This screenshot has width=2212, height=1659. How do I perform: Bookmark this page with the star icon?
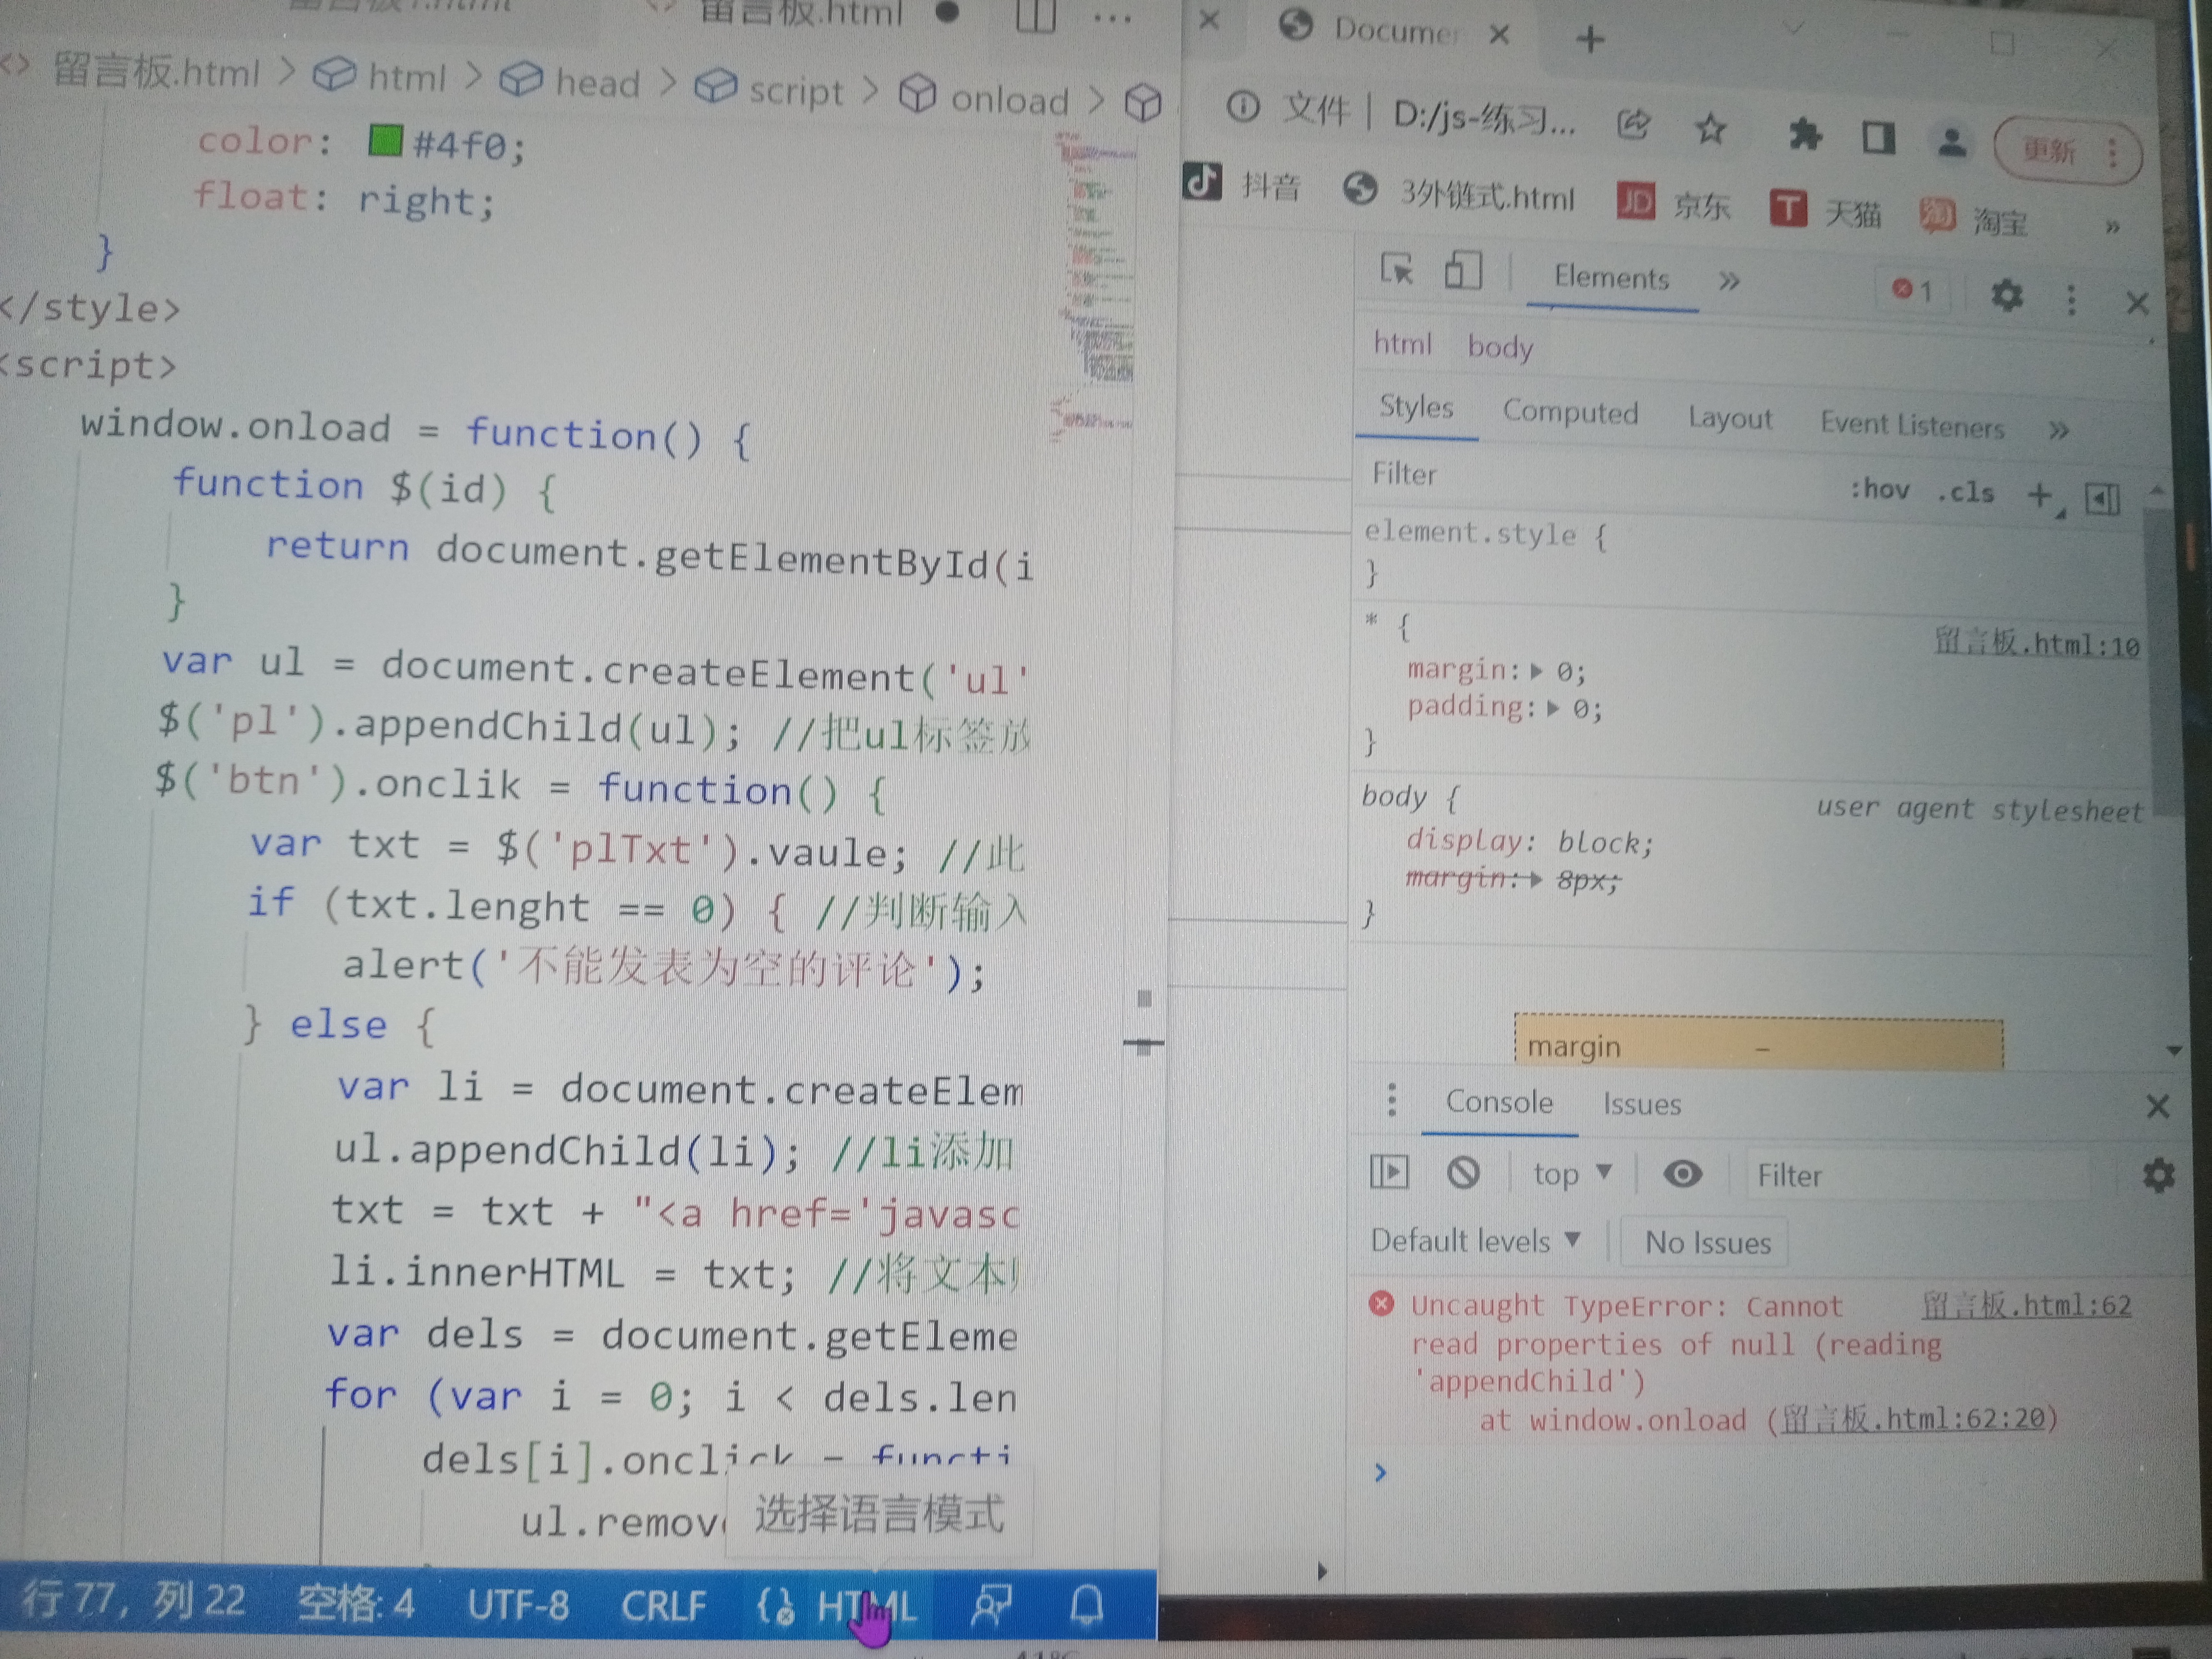pos(1711,129)
